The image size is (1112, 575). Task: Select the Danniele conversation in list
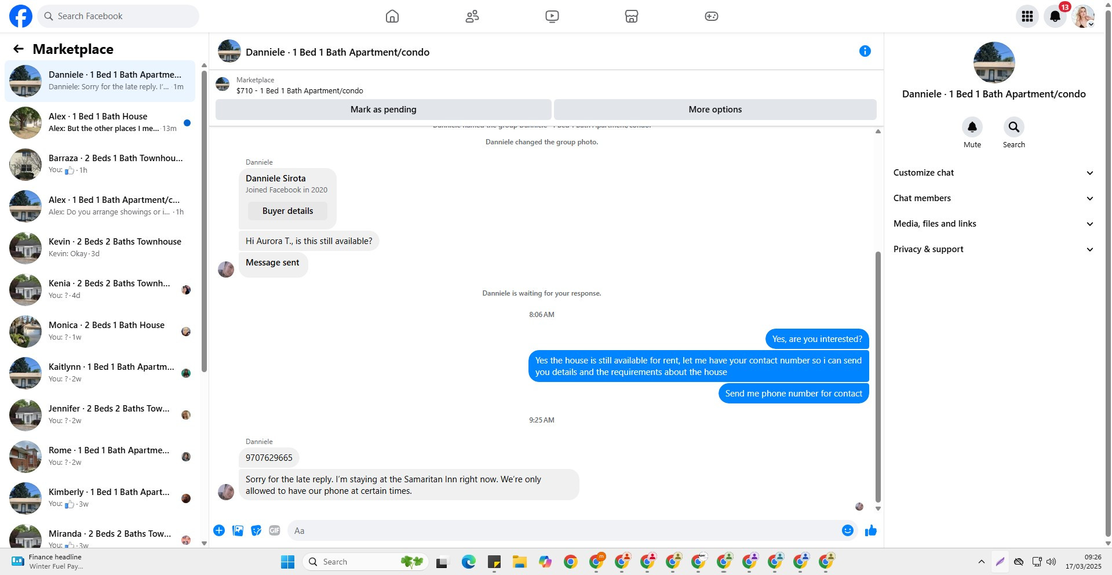(x=100, y=81)
